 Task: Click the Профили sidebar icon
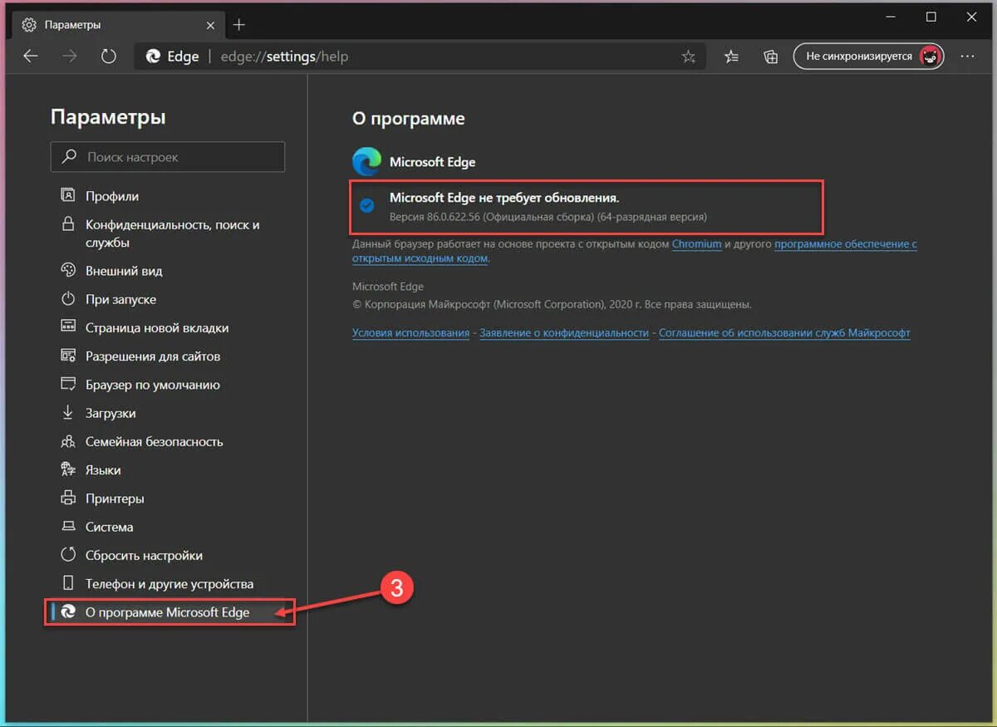(68, 195)
